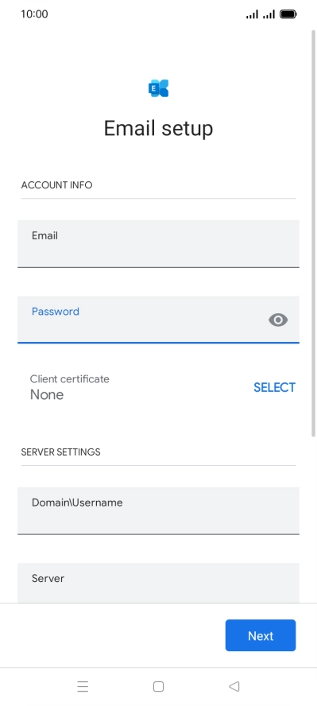Tap the Android back navigation icon
Image resolution: width=317 pixels, height=706 pixels.
point(234,686)
